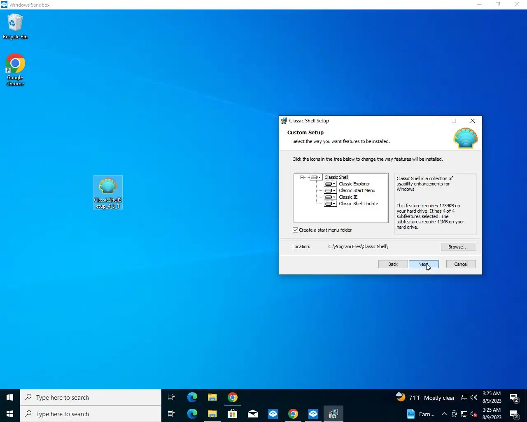Open feature dropdown for Classic IE

pyautogui.click(x=330, y=197)
